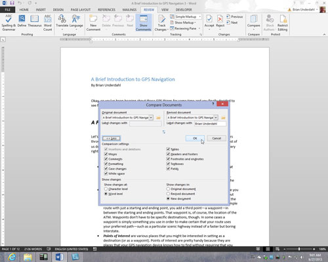Switch to the PAGE LAYOUT tab
This screenshot has width=328, height=262.
[81, 10]
